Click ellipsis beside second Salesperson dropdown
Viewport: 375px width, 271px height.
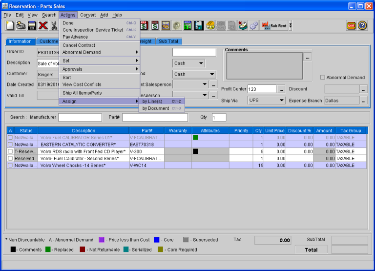[x=213, y=95]
